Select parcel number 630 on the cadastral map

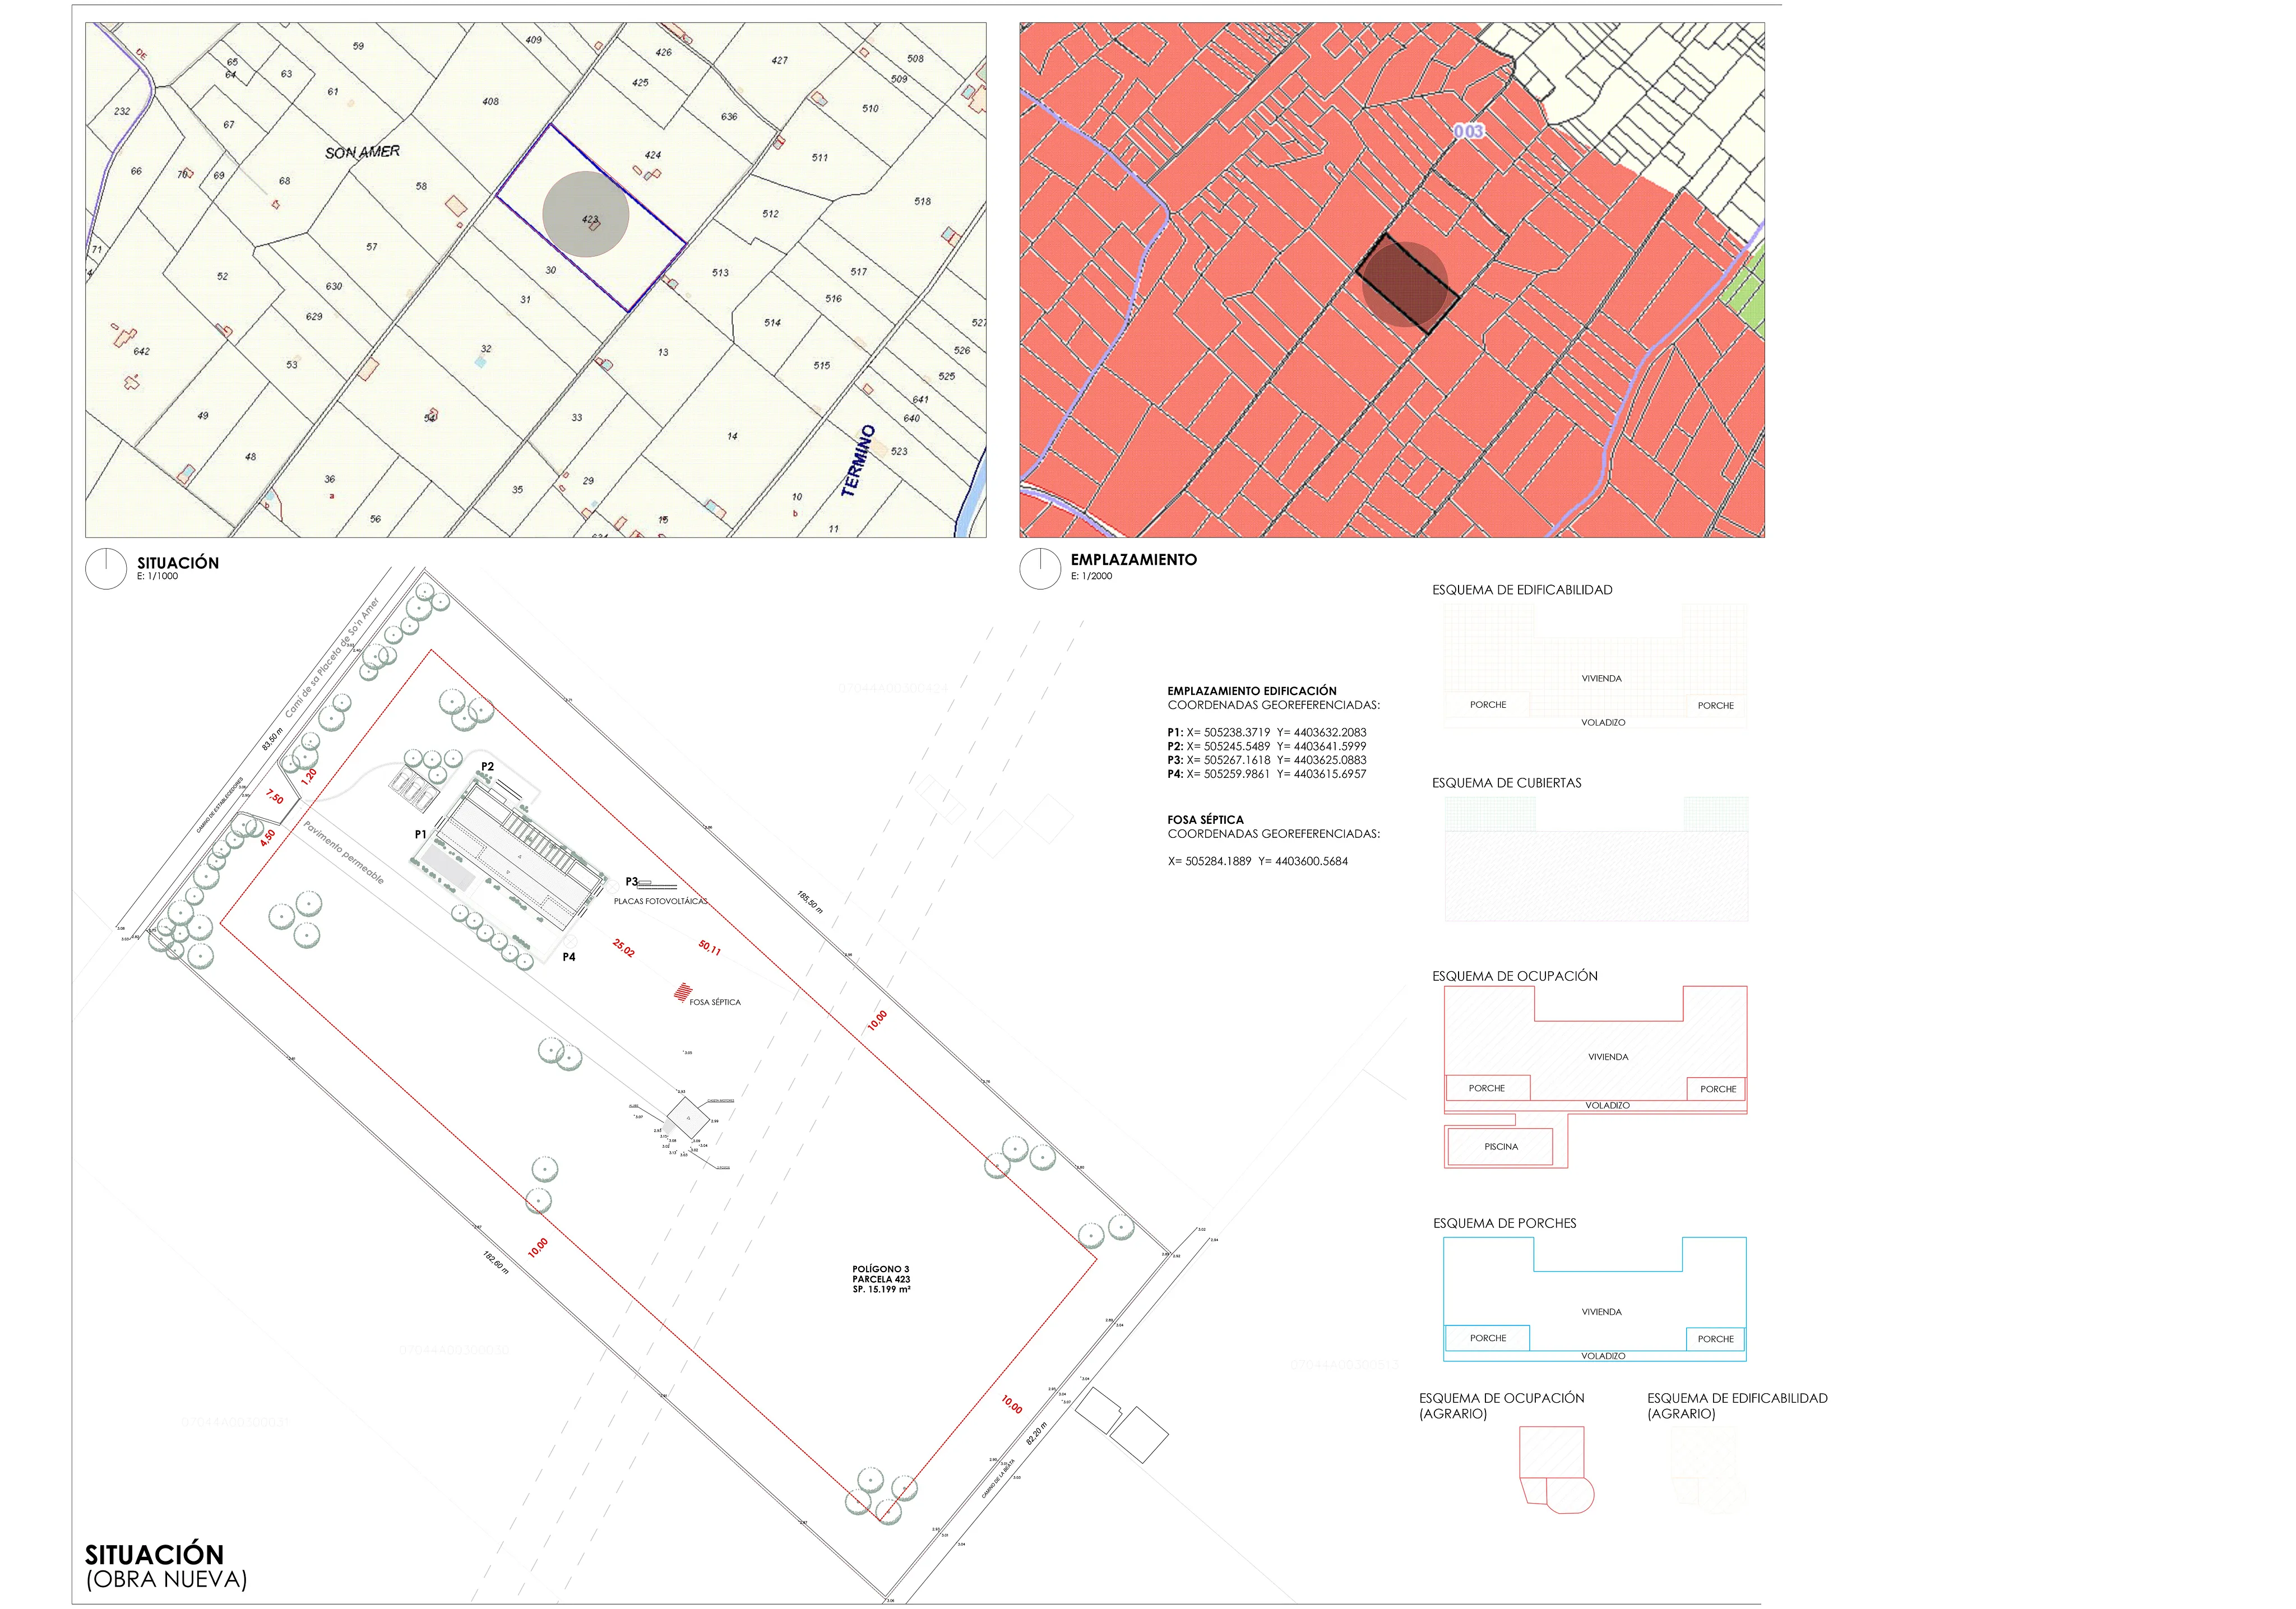coord(334,286)
